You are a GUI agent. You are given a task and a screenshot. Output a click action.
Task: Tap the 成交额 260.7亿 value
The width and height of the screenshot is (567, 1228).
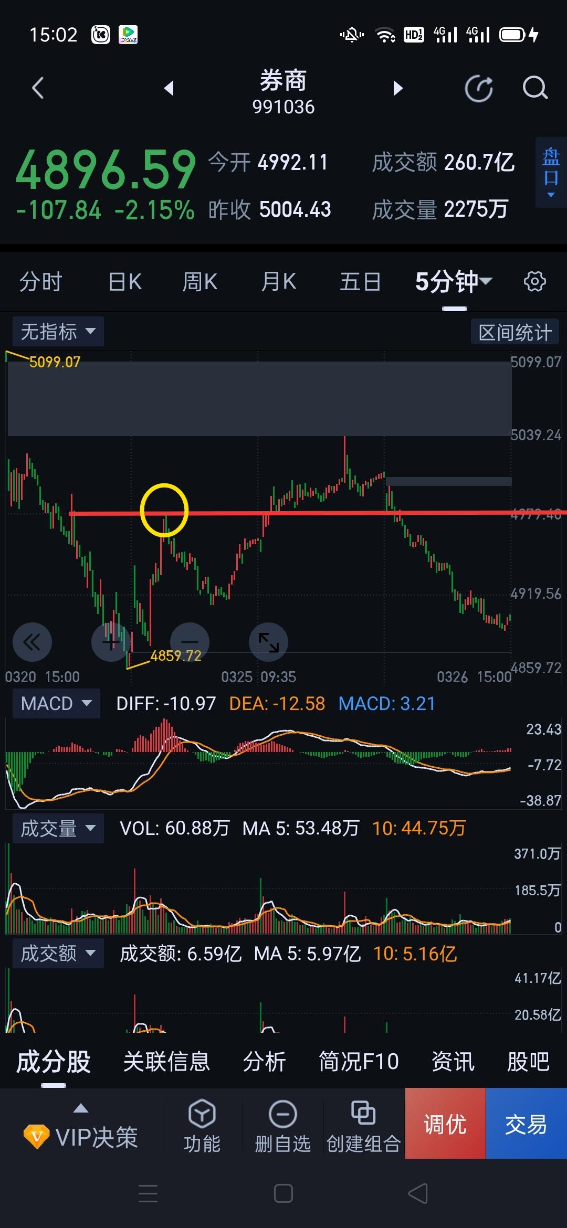[479, 162]
